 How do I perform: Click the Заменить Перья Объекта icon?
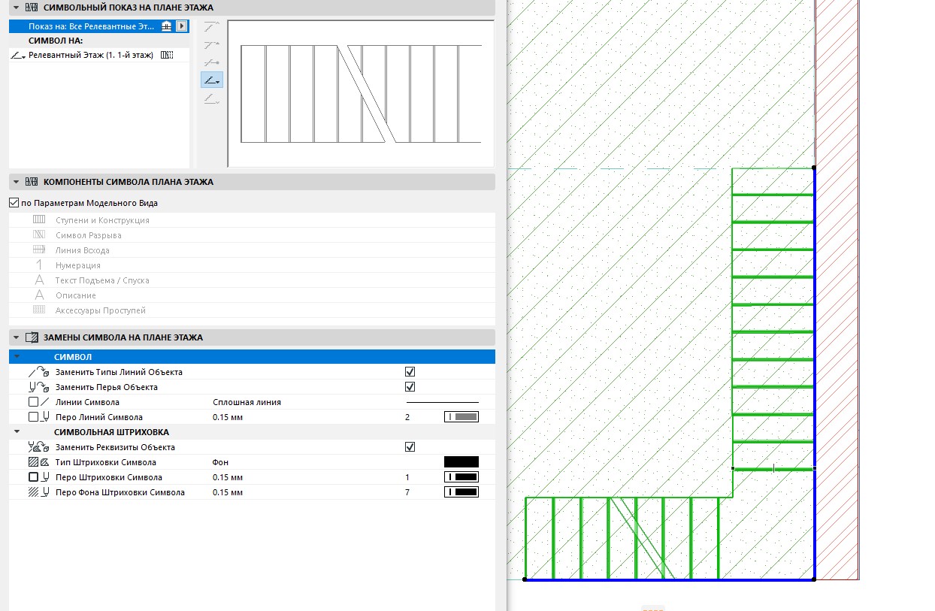point(38,387)
